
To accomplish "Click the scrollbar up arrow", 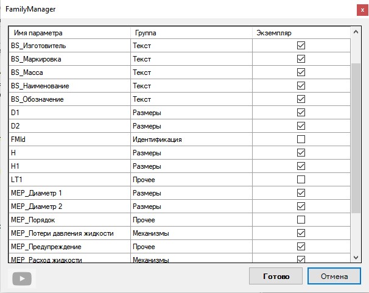I will pyautogui.click(x=356, y=31).
